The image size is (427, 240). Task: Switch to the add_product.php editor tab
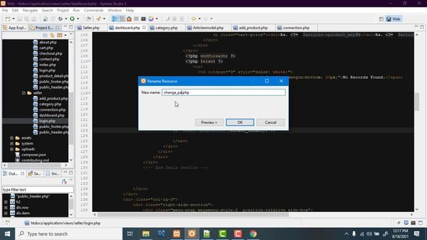(254, 28)
